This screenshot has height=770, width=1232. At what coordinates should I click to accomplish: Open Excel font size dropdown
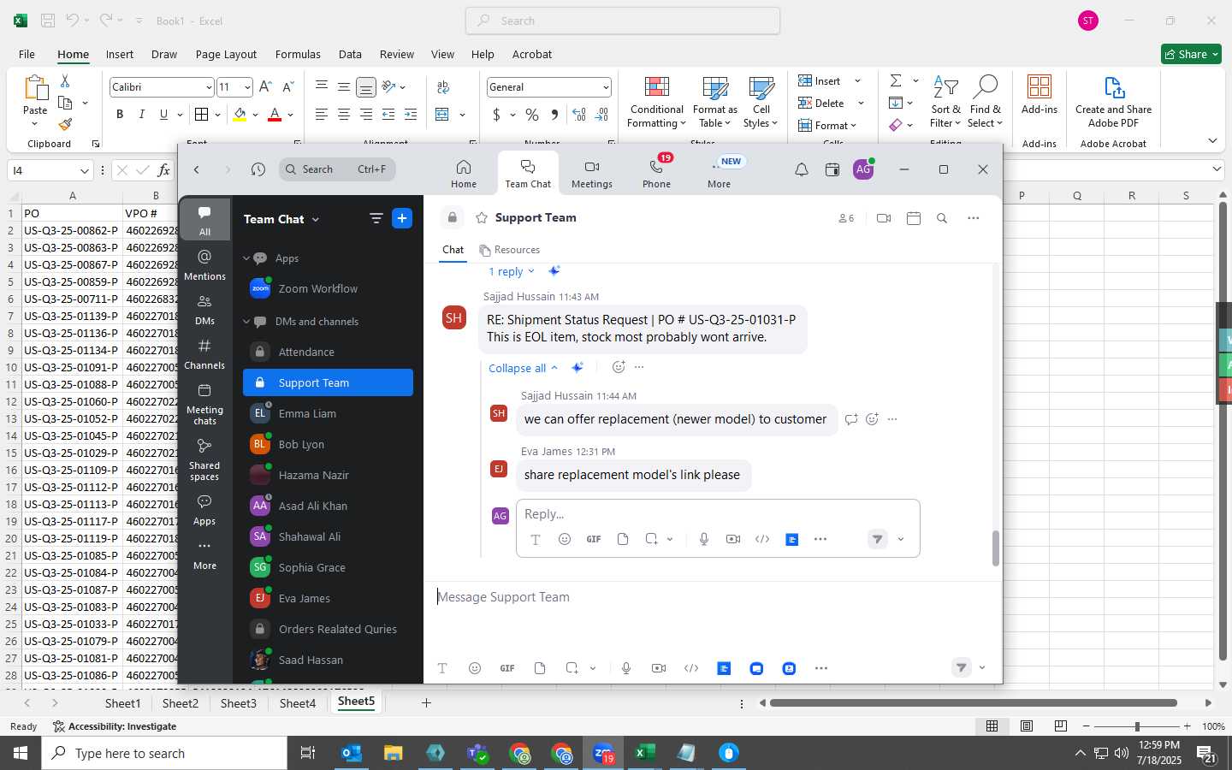click(247, 87)
